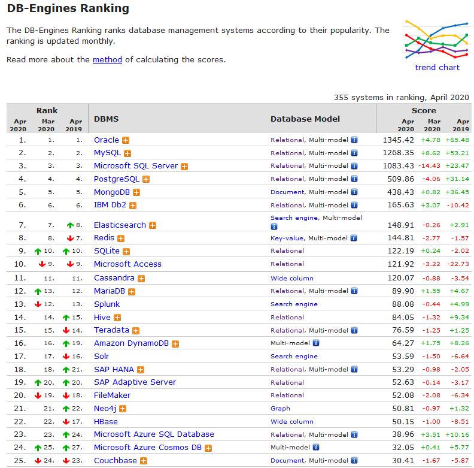Click the Oracle score value 1345.42
The height and width of the screenshot is (468, 474).
pyautogui.click(x=398, y=140)
